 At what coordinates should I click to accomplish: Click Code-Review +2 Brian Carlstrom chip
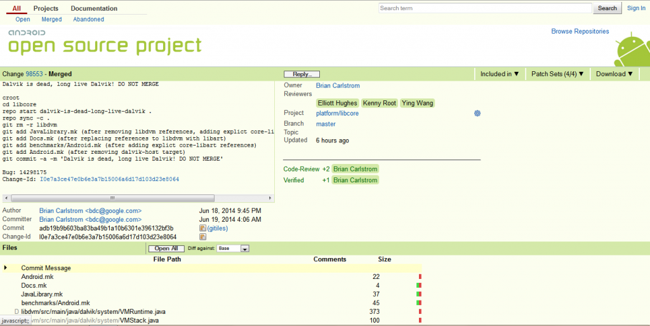355,169
